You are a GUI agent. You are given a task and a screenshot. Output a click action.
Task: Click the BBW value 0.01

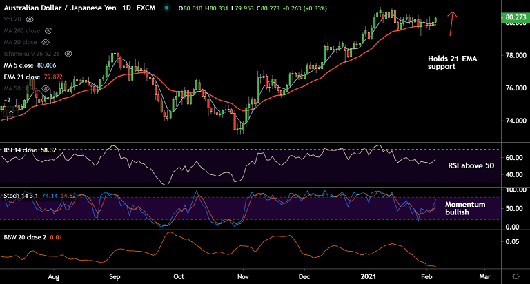pos(56,237)
